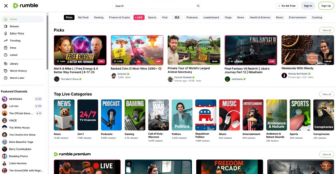The width and height of the screenshot is (336, 174).
Task: Open the Freedom Arcade premium thumbnail
Action: 229,167
